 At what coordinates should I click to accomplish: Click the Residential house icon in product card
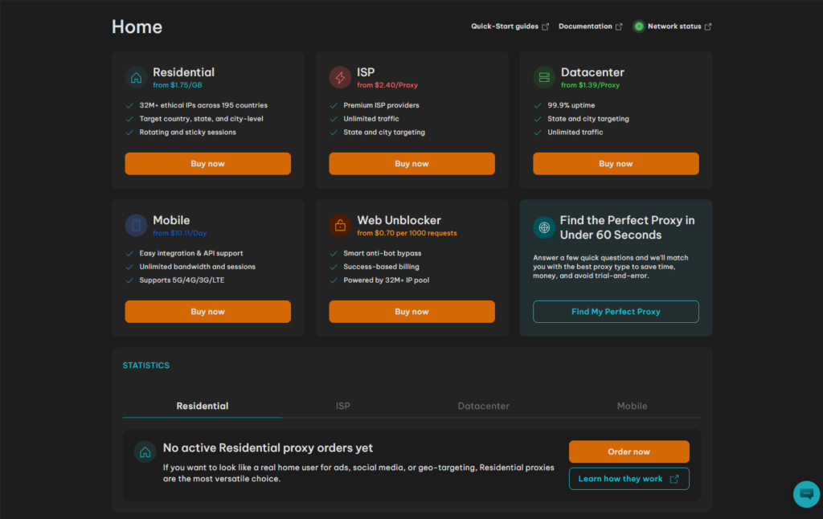pyautogui.click(x=136, y=78)
